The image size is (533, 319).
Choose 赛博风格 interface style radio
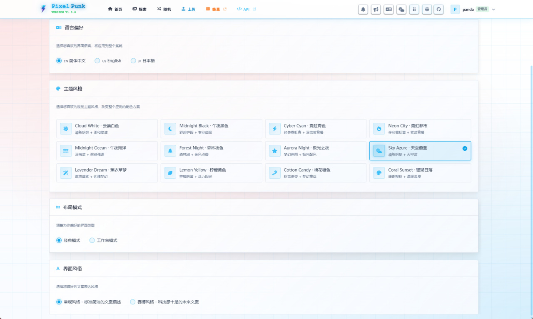pyautogui.click(x=133, y=302)
